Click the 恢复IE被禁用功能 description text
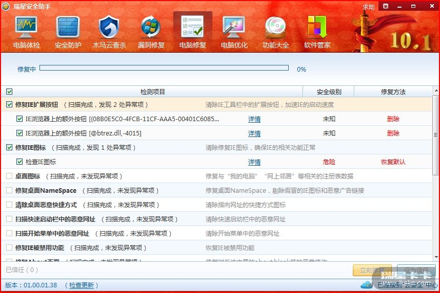Screen dimensions: 440x293 (x=230, y=247)
